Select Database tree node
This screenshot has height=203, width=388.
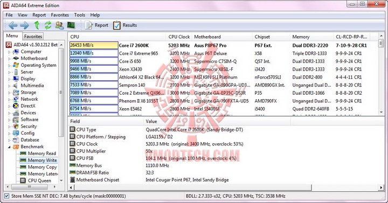[30, 140]
